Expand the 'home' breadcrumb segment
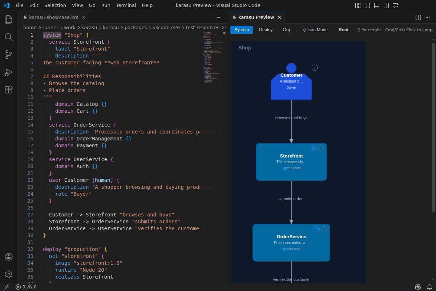The image size is (436, 291). tap(30, 27)
